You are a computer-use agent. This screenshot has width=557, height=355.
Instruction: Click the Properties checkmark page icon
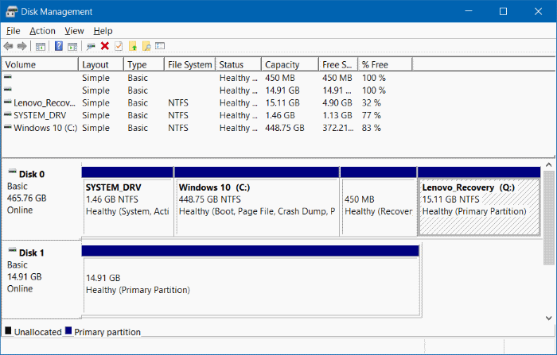(119, 46)
